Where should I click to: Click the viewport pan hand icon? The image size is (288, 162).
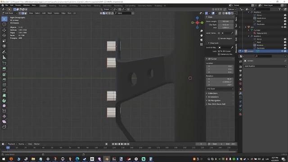pyautogui.click(x=202, y=35)
